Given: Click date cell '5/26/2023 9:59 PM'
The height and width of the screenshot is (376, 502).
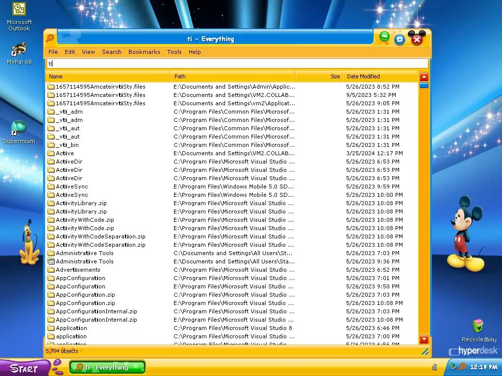Looking at the screenshot, I should tap(373, 187).
